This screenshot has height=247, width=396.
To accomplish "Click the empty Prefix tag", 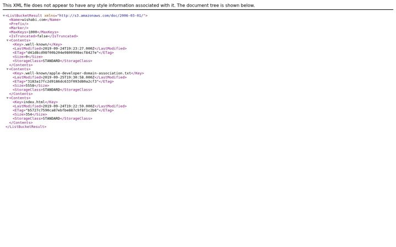I will (19, 24).
